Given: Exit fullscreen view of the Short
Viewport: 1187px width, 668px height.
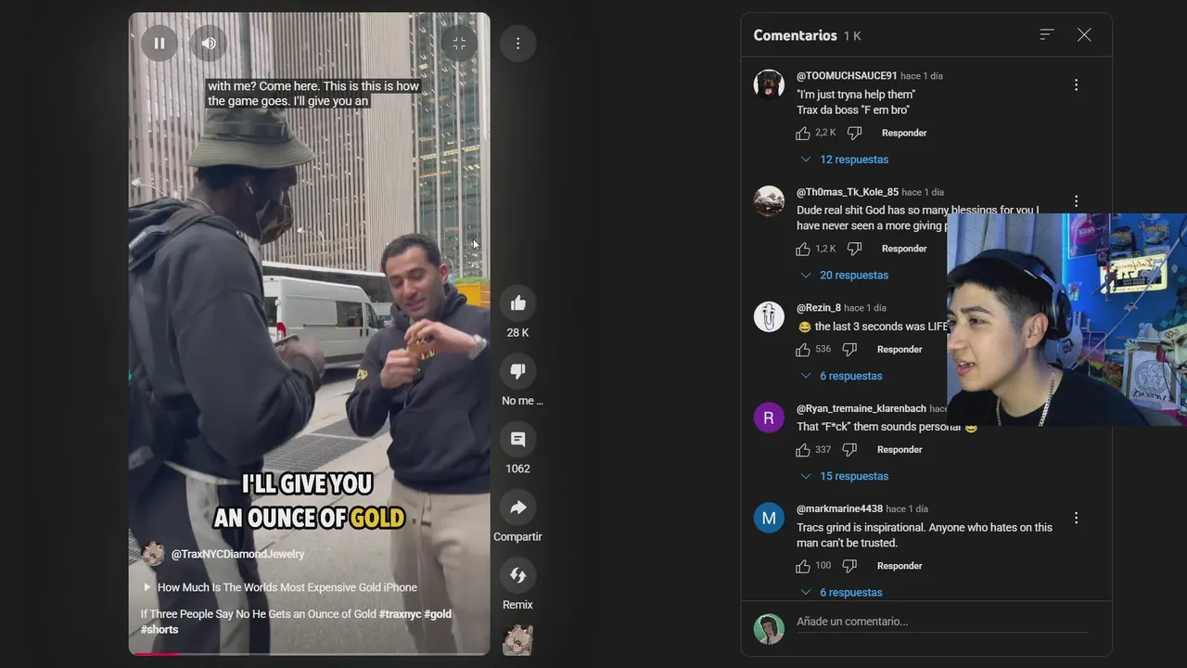Looking at the screenshot, I should coord(459,43).
